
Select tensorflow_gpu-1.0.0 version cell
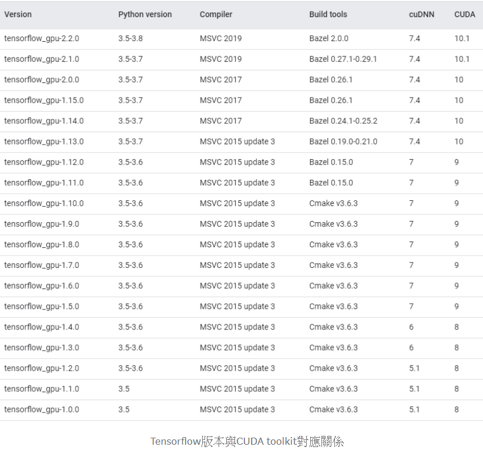pos(42,410)
